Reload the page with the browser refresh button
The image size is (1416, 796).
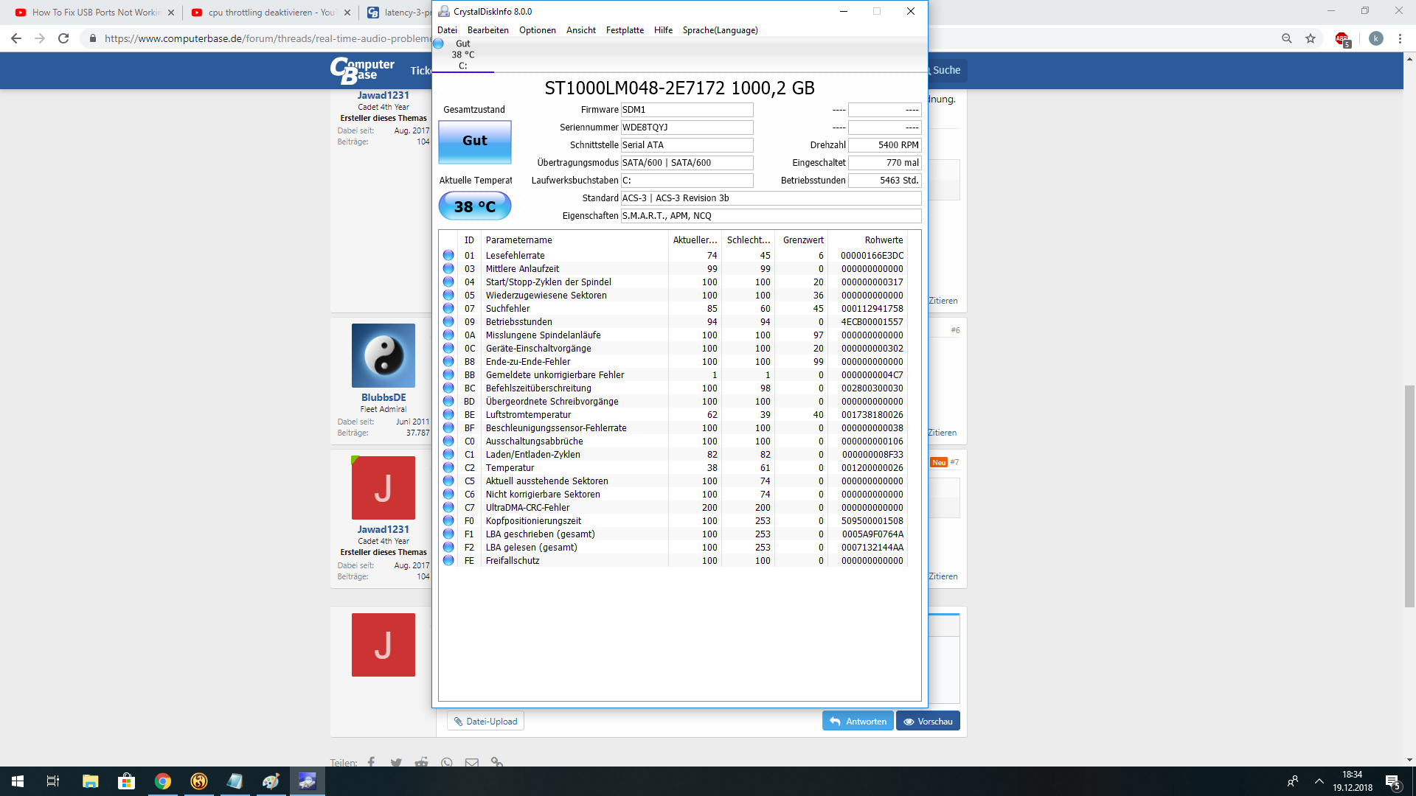(63, 38)
